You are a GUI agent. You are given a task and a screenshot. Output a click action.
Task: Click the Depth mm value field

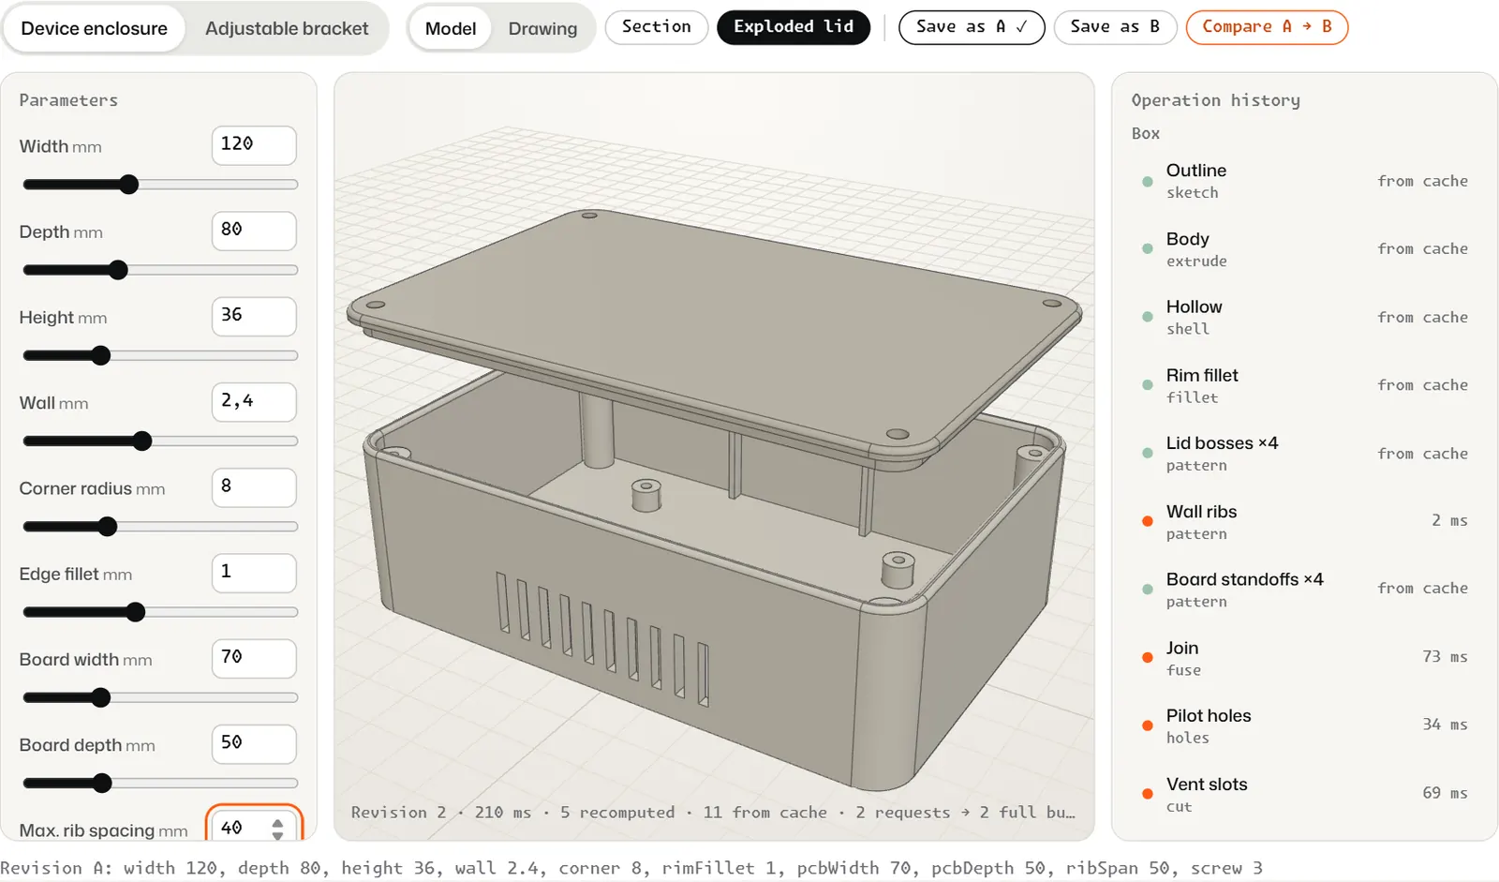[254, 231]
